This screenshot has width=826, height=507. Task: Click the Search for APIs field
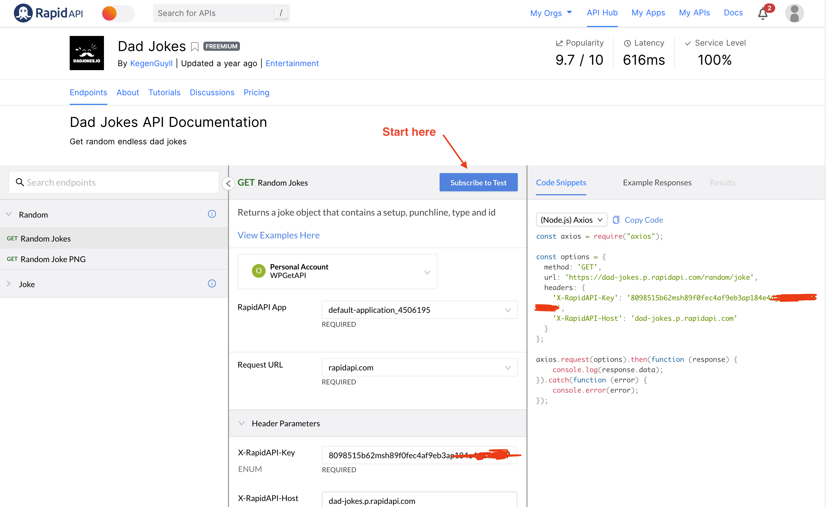tap(221, 13)
